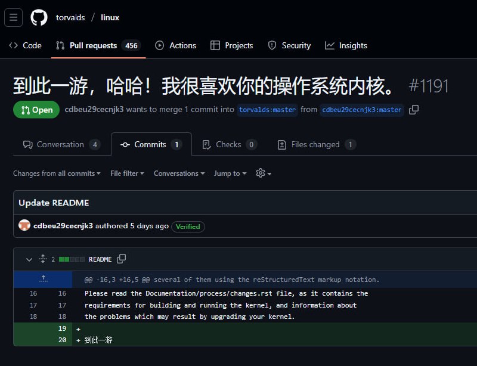Open the File filter dropdown
The width and height of the screenshot is (477, 366).
point(127,173)
